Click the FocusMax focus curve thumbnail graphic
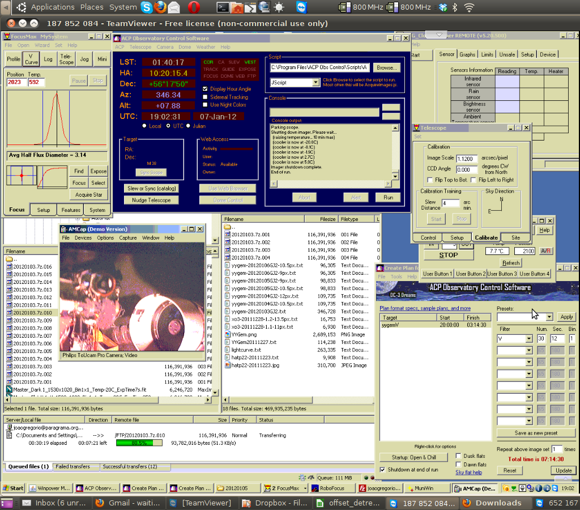The width and height of the screenshot is (580, 510). coord(52,177)
